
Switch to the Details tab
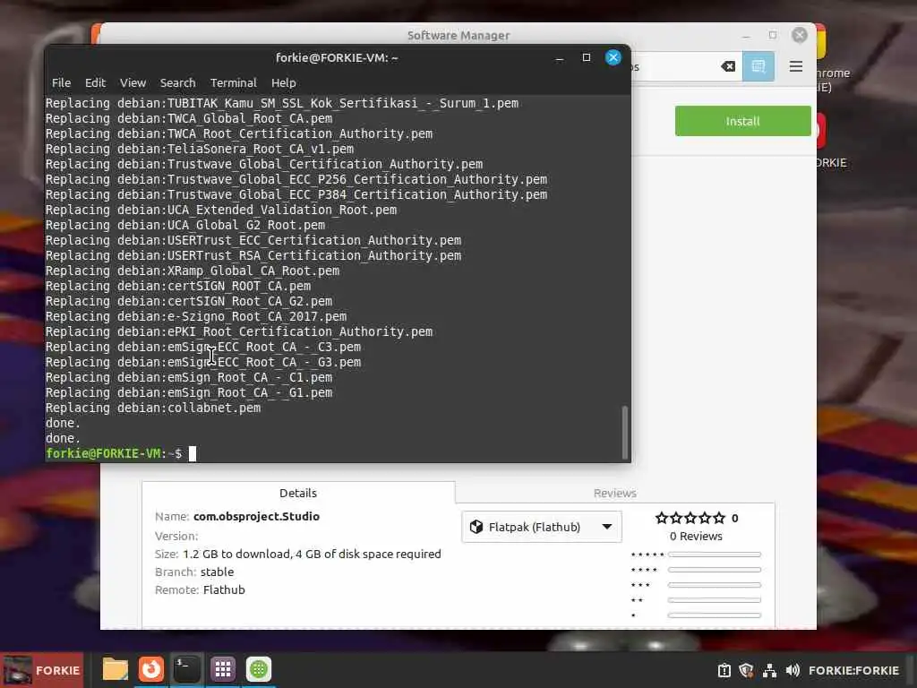coord(297,493)
